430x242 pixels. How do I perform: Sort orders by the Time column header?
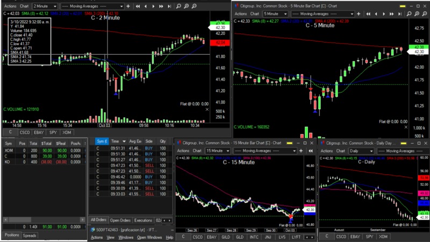pos(115,141)
